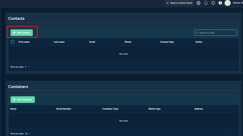This screenshot has height=136, width=243.
Task: Toggle the select-all contacts checkbox
Action: point(13,42)
